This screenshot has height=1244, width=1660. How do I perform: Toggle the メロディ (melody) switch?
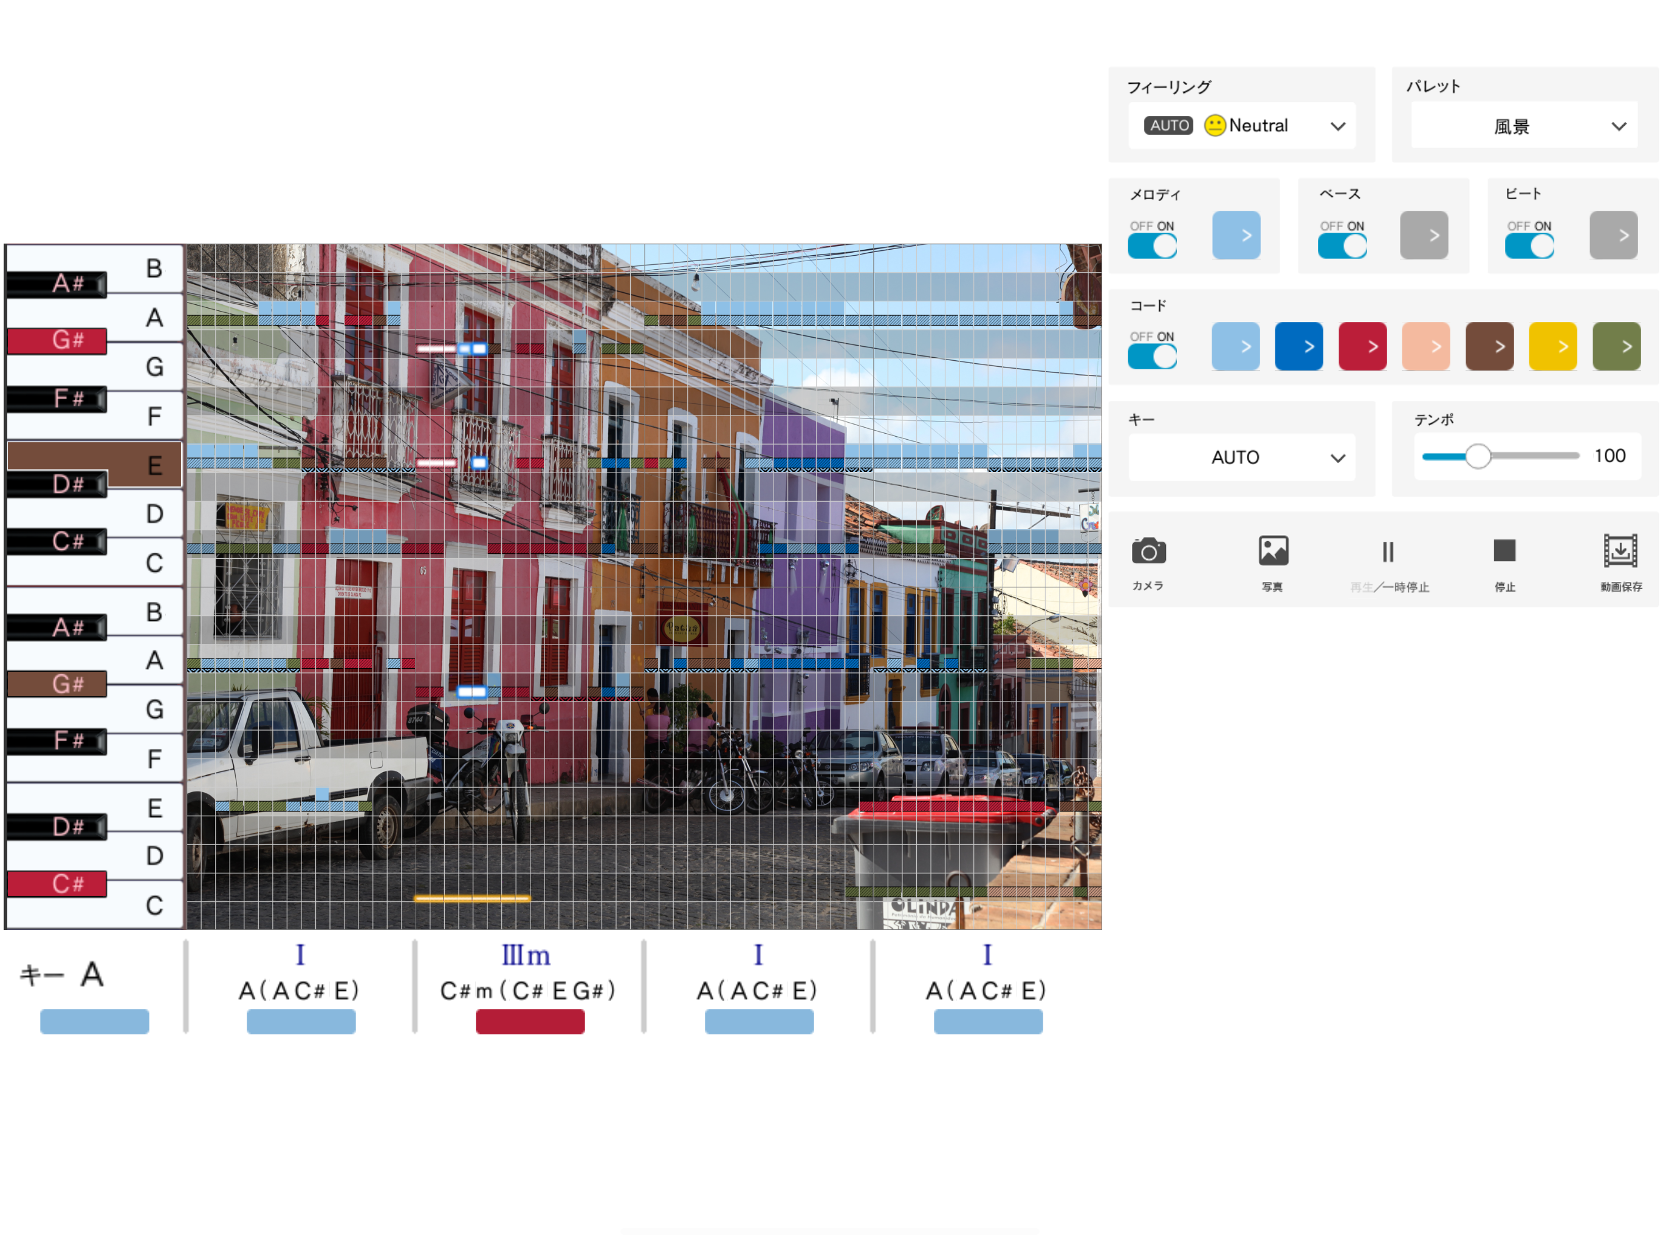1152,246
